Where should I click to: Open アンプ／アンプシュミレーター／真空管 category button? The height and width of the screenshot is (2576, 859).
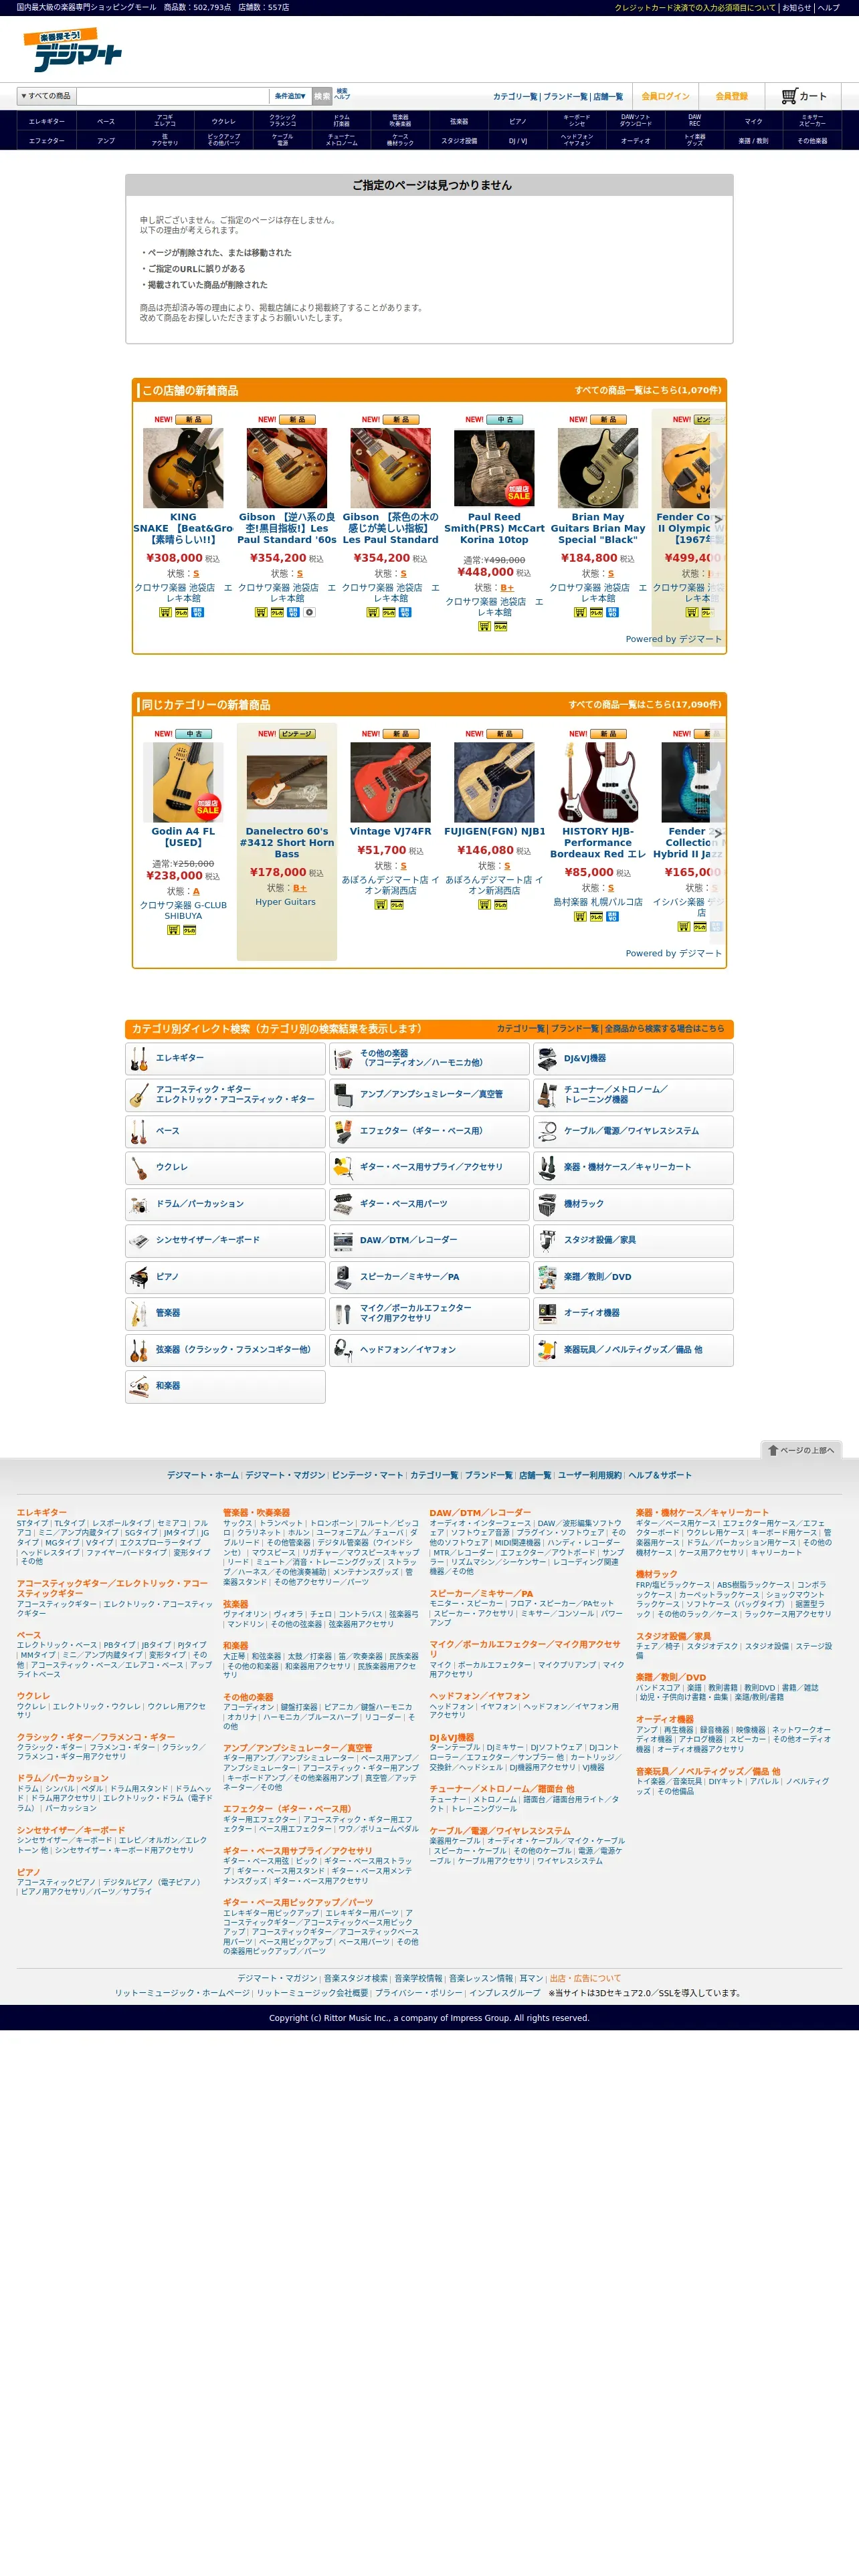429,1094
